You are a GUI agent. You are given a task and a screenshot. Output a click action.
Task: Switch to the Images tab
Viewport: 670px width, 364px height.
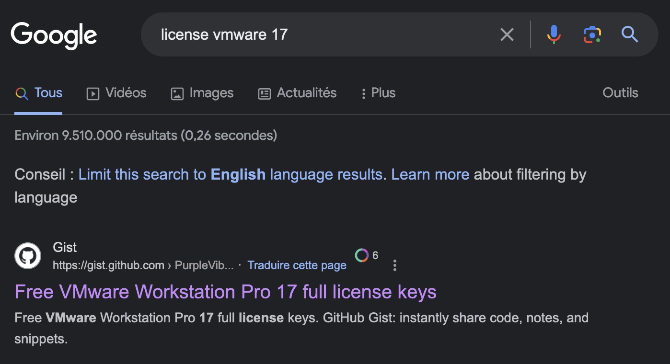202,93
